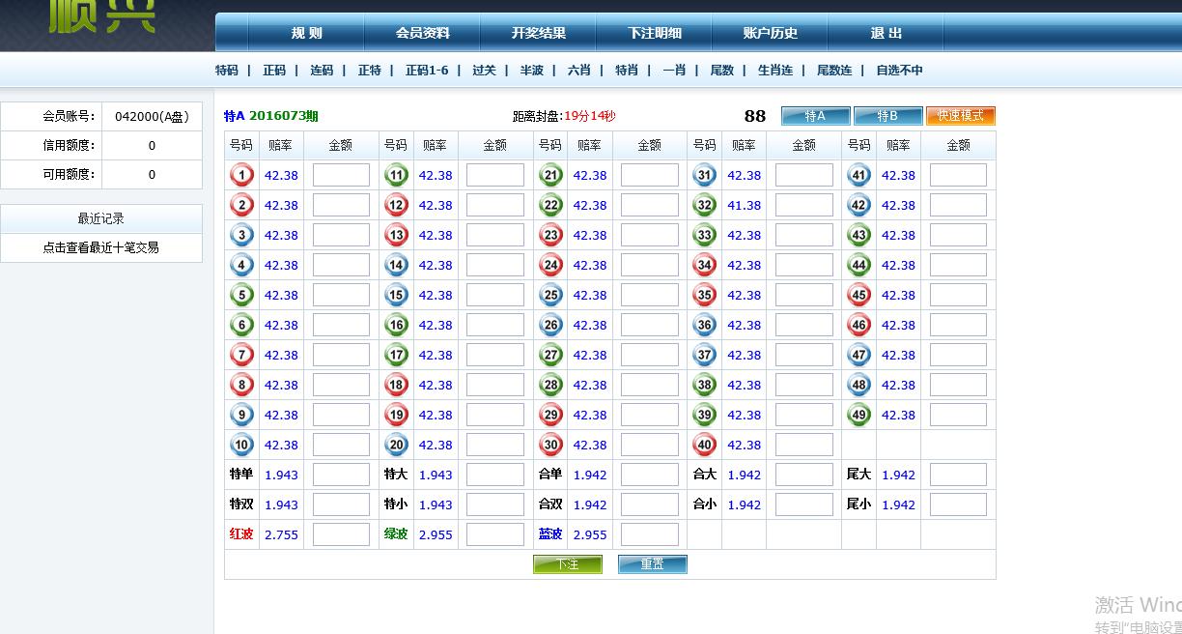Switch to 特B odds mode
The width and height of the screenshot is (1182, 634).
coord(887,116)
